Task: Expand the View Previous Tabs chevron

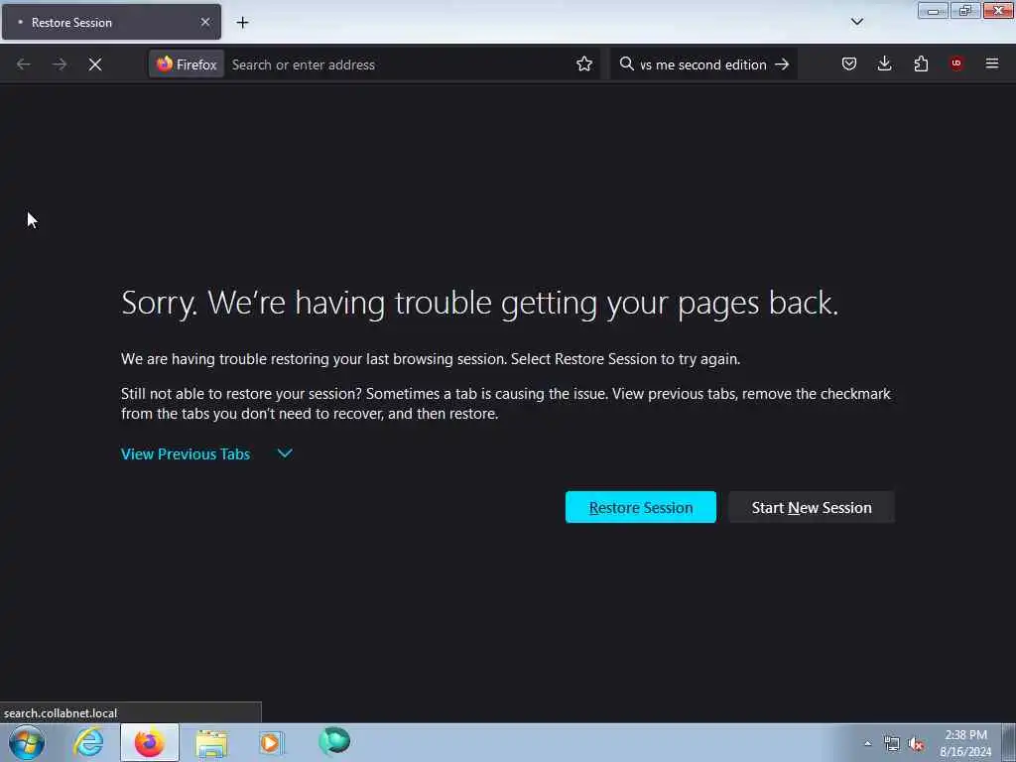Action: 285,453
